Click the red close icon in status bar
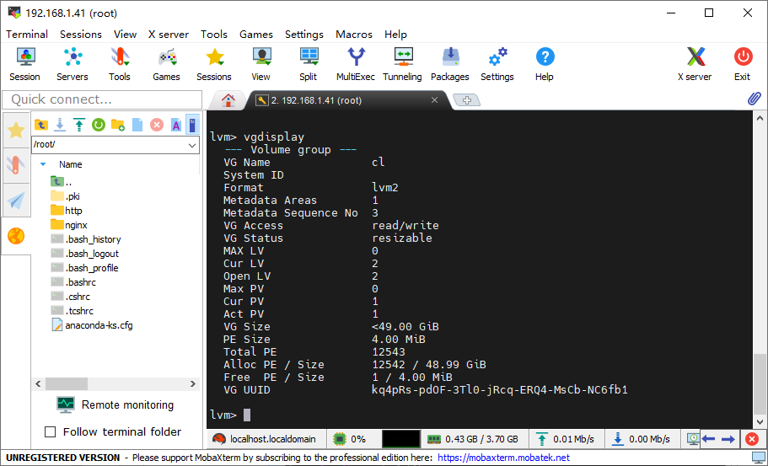Viewport: 768px width, 466px height. tap(752, 439)
